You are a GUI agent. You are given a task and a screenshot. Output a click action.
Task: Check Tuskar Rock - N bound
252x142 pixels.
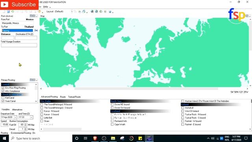point(183,114)
